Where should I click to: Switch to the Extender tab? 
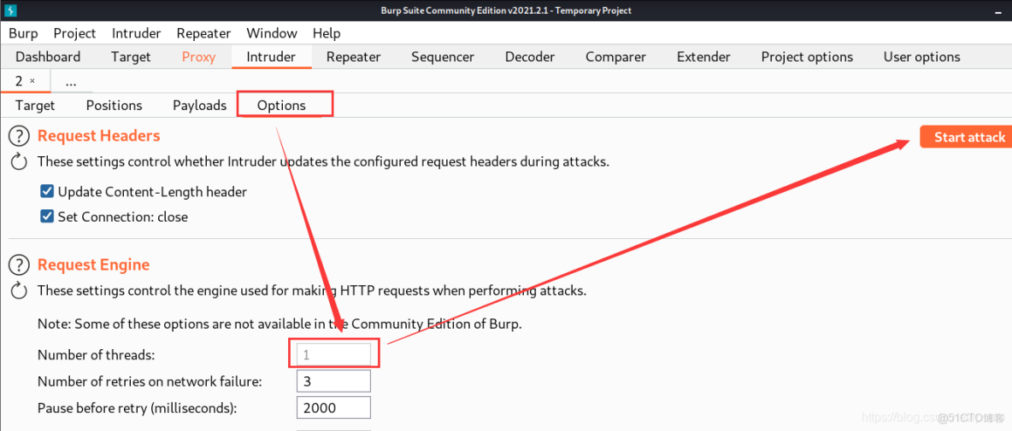tap(703, 56)
